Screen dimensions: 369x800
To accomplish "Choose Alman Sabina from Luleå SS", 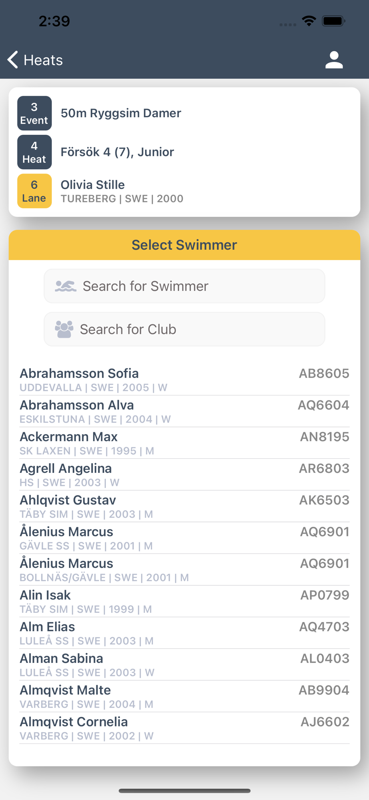I will tap(184, 664).
